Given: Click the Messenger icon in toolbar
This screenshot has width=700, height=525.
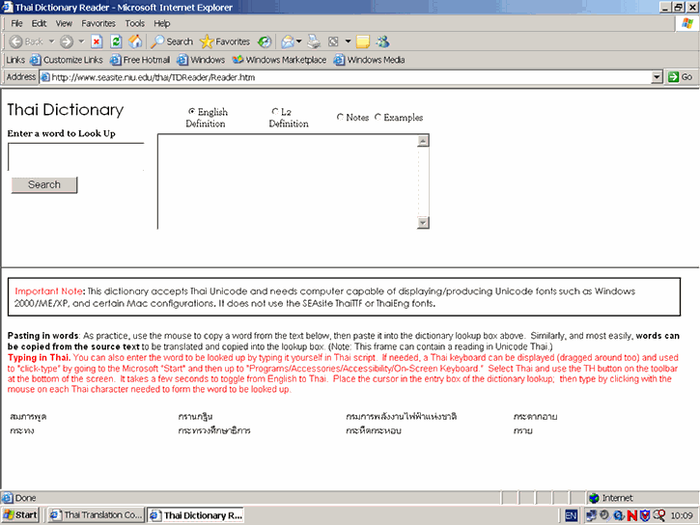Looking at the screenshot, I should click(x=382, y=41).
